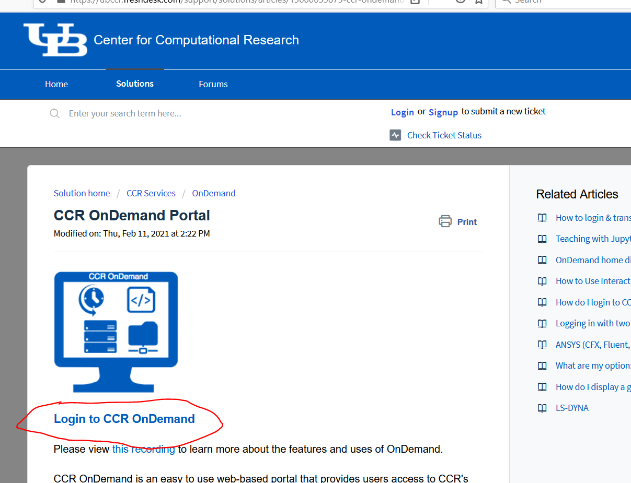Click the pulse icon beside Check Ticket Status
Viewport: 631px width, 483px height.
click(x=395, y=135)
